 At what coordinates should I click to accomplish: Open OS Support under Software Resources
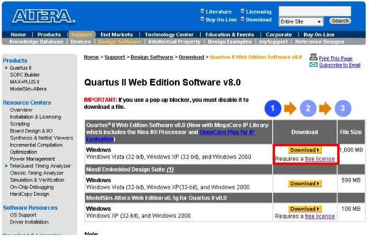[x=23, y=215]
